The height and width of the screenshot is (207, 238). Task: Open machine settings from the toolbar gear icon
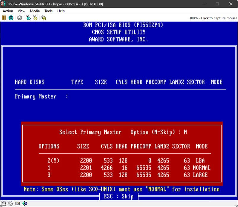click(x=44, y=18)
